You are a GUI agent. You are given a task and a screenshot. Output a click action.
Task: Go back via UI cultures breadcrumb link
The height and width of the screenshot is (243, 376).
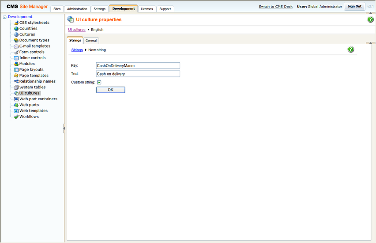tap(77, 30)
